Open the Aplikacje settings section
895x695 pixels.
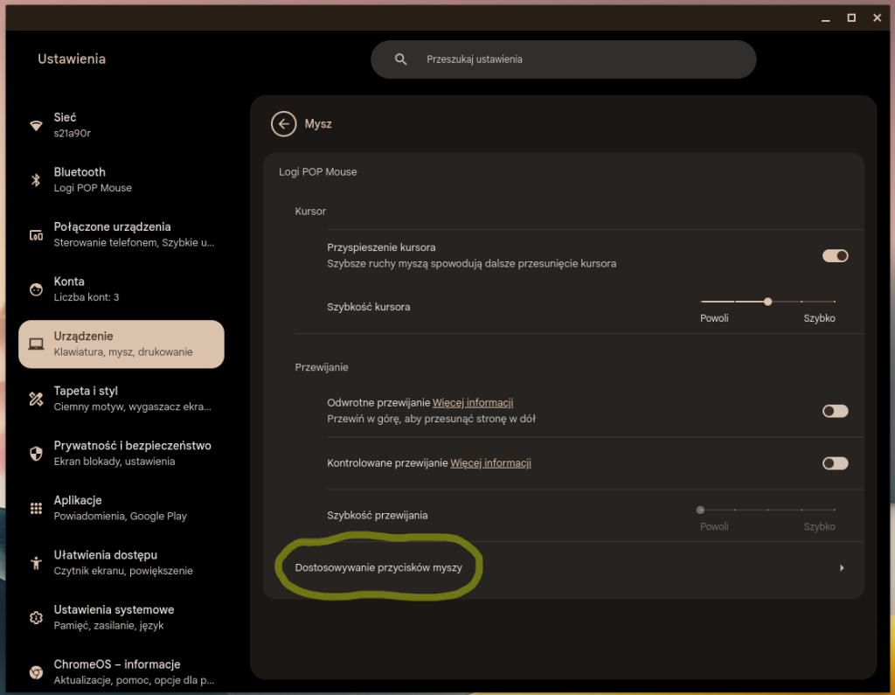click(121, 508)
